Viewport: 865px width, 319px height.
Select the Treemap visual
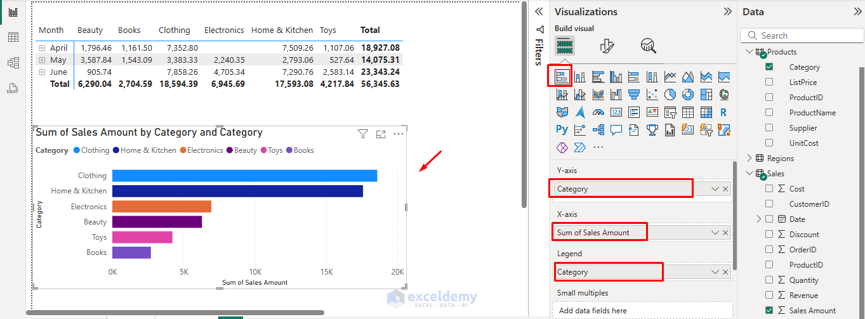(x=706, y=94)
